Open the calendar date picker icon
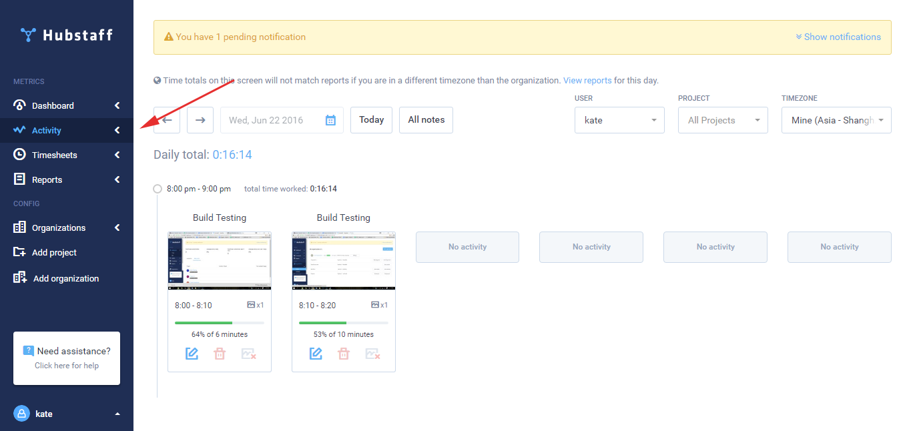 coord(330,120)
